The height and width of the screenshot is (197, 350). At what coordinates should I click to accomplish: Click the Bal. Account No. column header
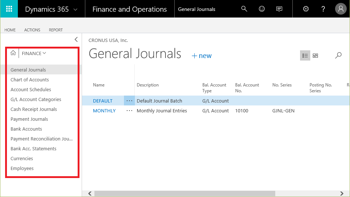tap(247, 88)
